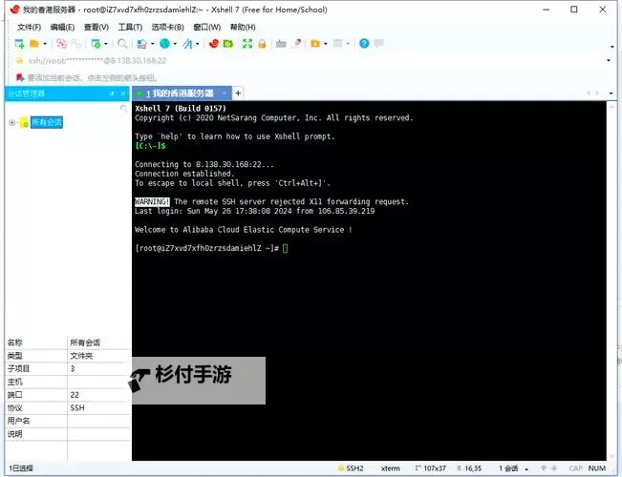Close the 我的香港服务器 tab
Viewport: 622px width, 477px height.
click(225, 93)
